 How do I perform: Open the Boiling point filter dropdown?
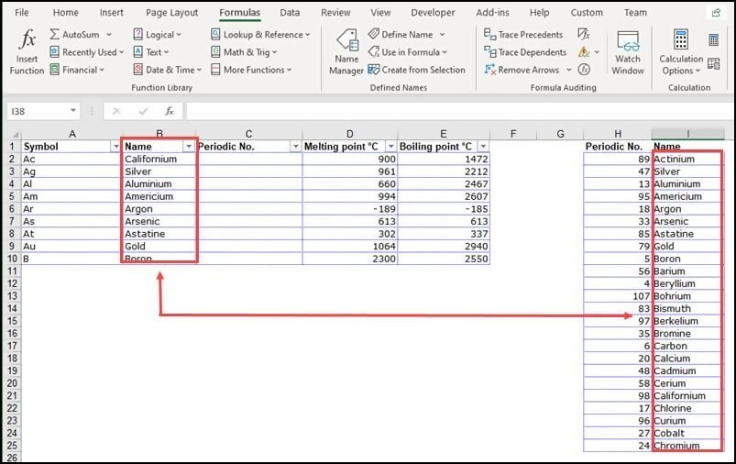pyautogui.click(x=483, y=147)
